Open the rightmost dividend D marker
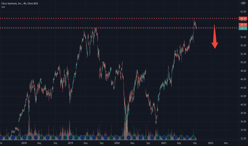 coord(187,138)
